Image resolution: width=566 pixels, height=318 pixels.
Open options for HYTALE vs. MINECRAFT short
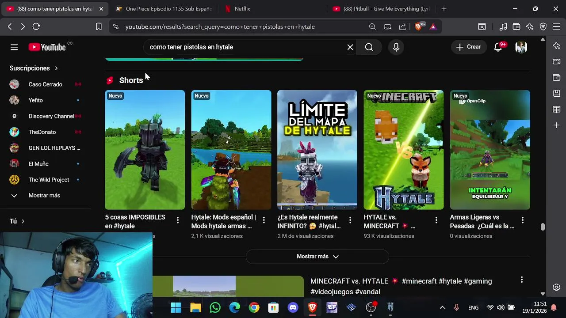(x=436, y=220)
